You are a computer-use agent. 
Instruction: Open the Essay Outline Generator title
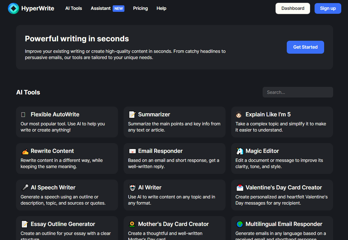pos(63,224)
